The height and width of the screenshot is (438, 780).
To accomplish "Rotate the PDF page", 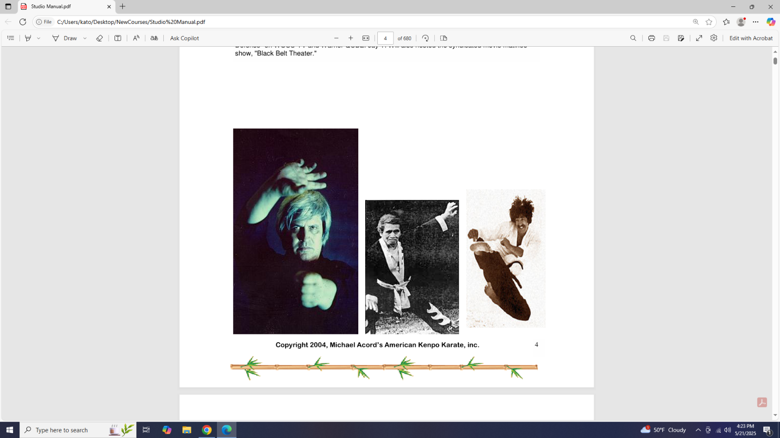I will (425, 38).
